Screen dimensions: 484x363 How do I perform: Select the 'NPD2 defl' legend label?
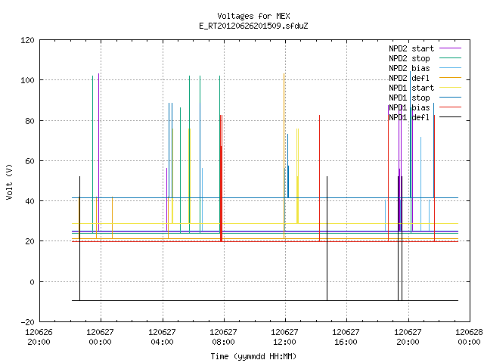click(x=409, y=78)
